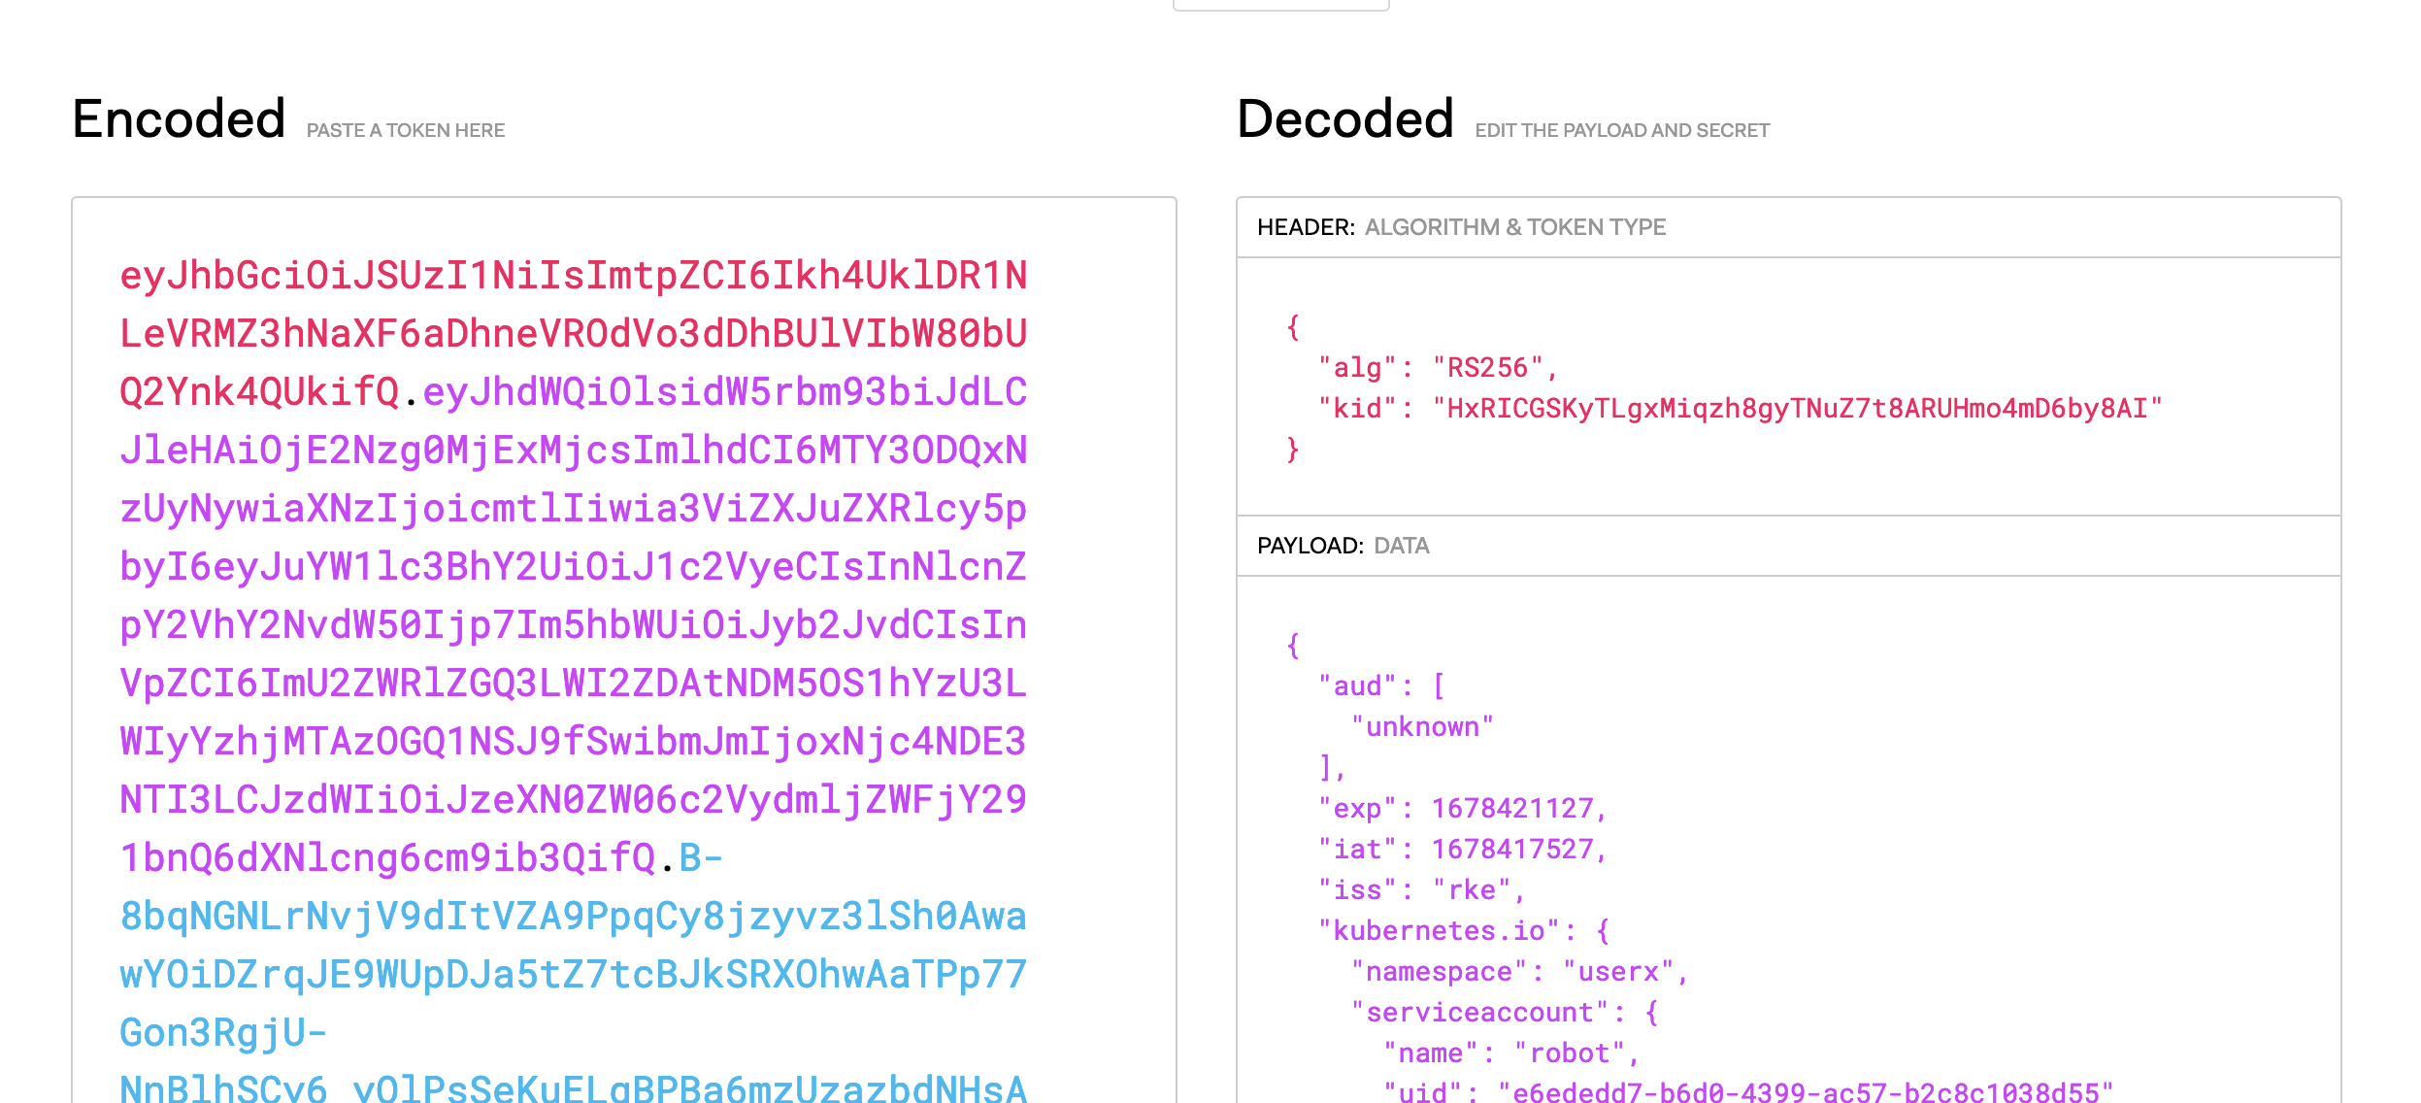
Task: Click the "uid" line in payload
Action: (1749, 1092)
